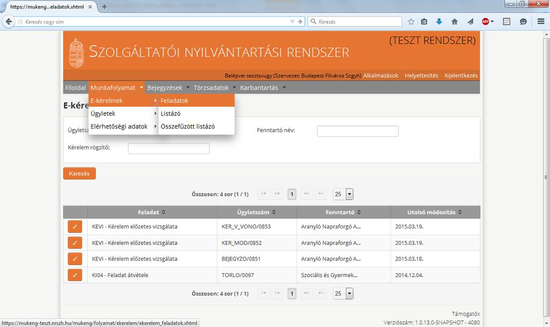Open the hamburger browser menu
Screen dimensions: 550x327
tap(541, 22)
